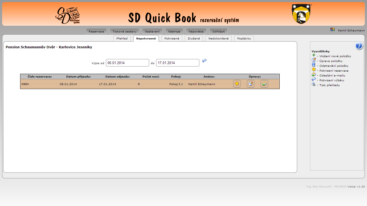Image resolution: width=367 pixels, height=206 pixels.
Task: Switch to the Potvrzené tab
Action: click(172, 38)
